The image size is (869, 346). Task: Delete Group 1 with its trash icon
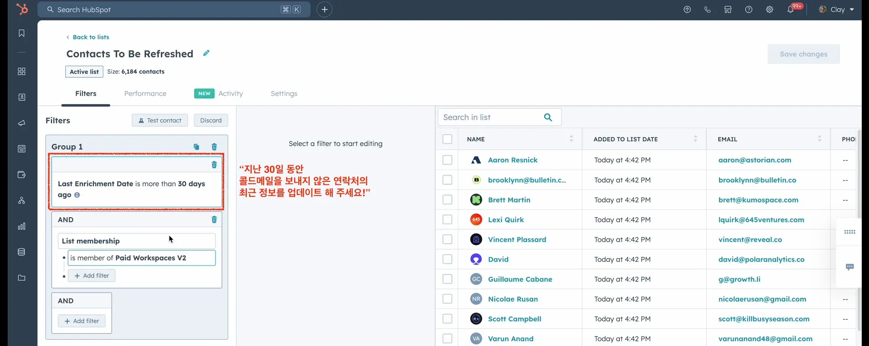pos(214,147)
